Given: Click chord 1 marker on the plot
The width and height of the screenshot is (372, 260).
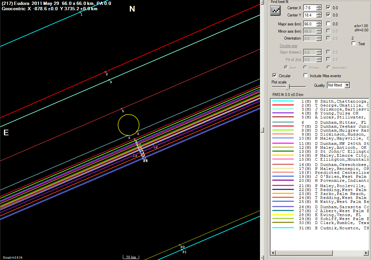Looking at the screenshot, I should click(80, 12).
